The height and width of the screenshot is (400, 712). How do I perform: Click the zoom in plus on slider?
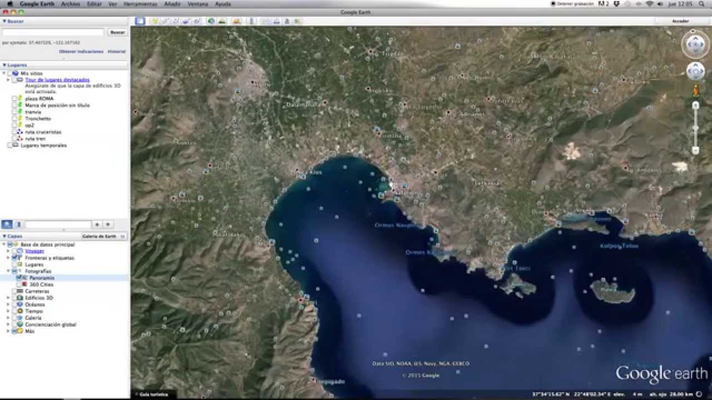point(695,105)
